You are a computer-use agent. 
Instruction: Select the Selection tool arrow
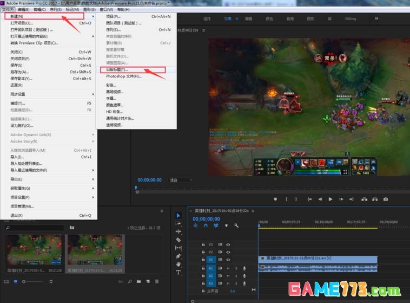[x=178, y=215]
